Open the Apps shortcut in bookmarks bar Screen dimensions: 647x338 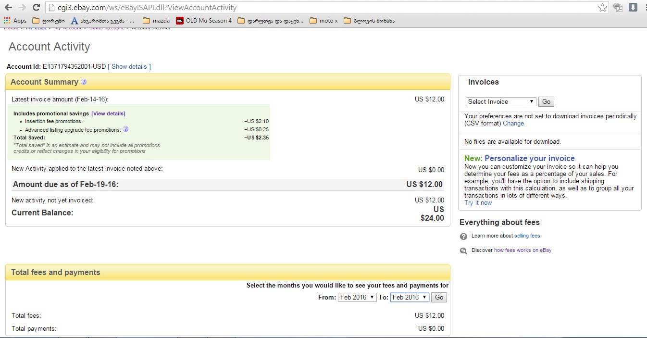(15, 21)
